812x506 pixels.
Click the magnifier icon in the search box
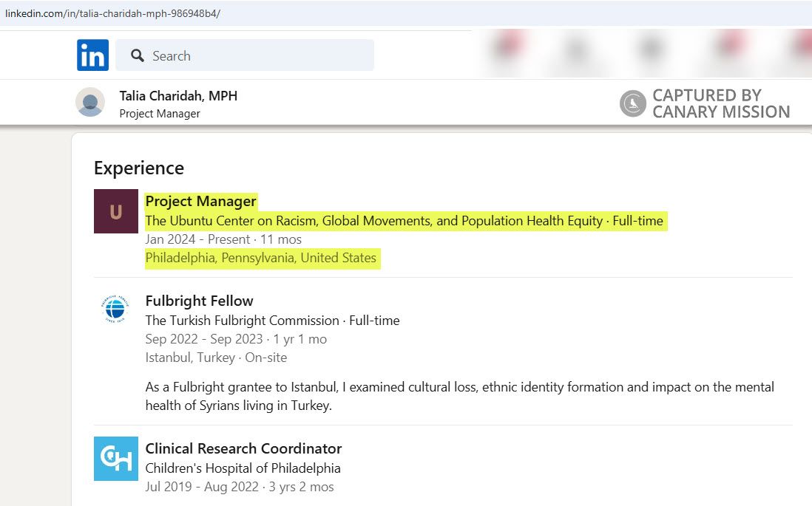137,56
